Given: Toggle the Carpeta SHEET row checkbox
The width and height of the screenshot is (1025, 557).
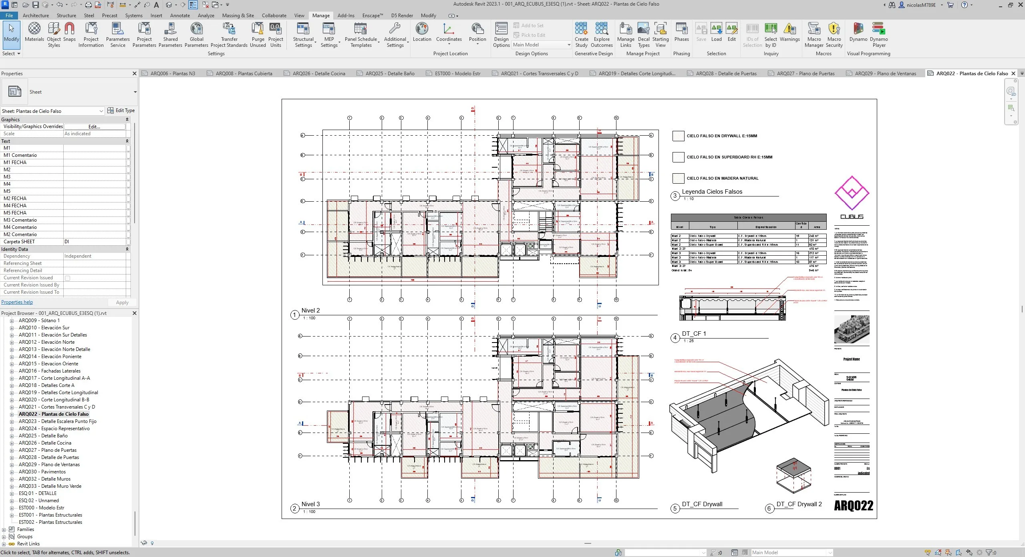Looking at the screenshot, I should (128, 242).
